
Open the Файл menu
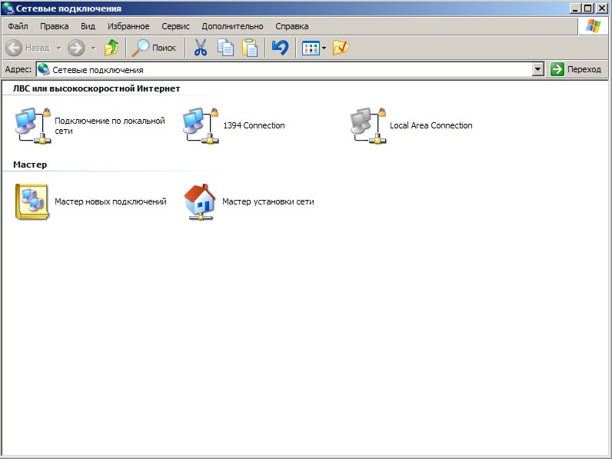coord(18,26)
